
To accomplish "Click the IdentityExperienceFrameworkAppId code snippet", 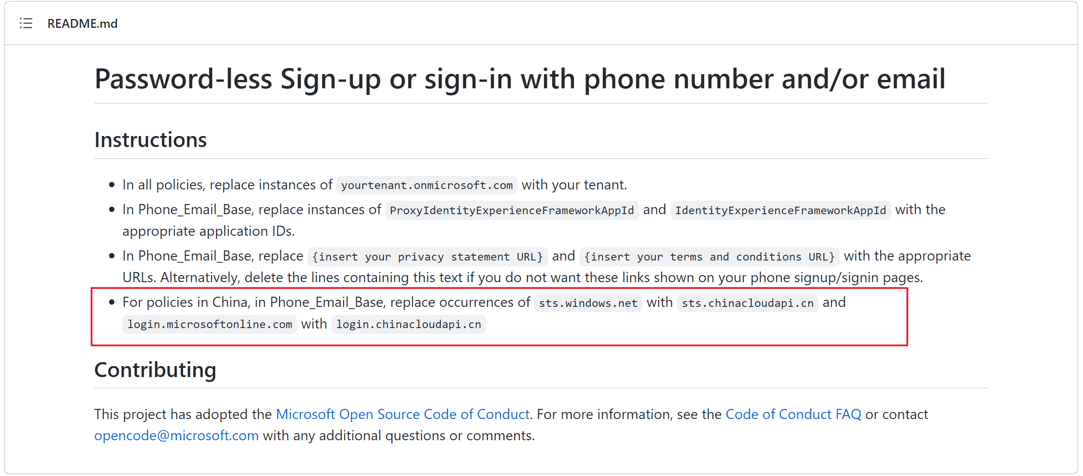I will pos(780,210).
